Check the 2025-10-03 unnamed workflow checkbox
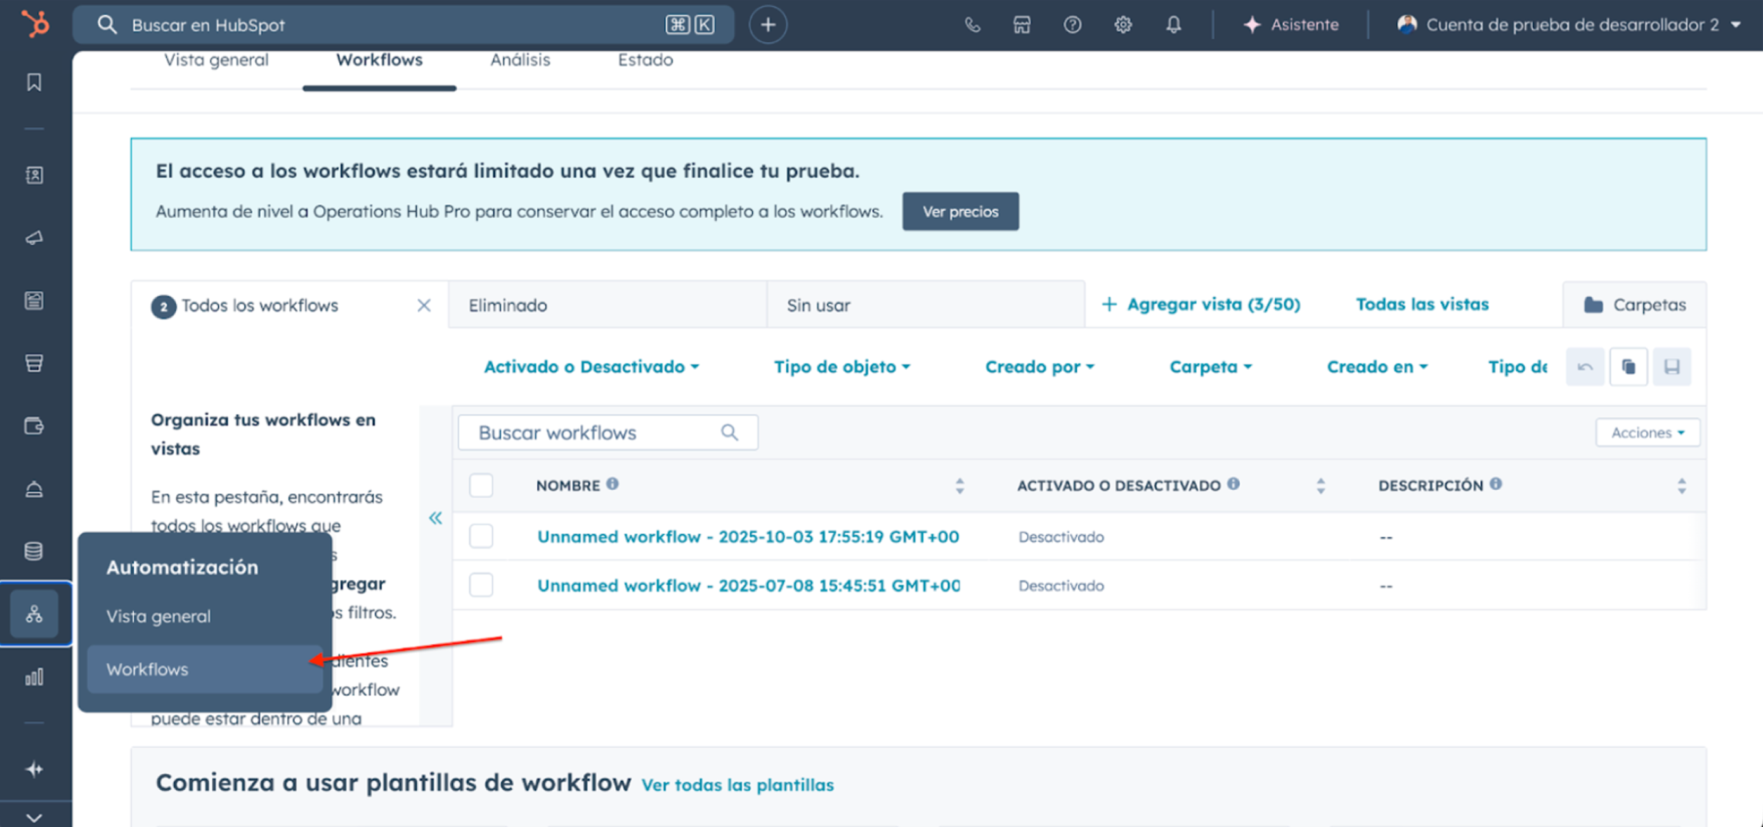The width and height of the screenshot is (1763, 827). click(x=481, y=536)
